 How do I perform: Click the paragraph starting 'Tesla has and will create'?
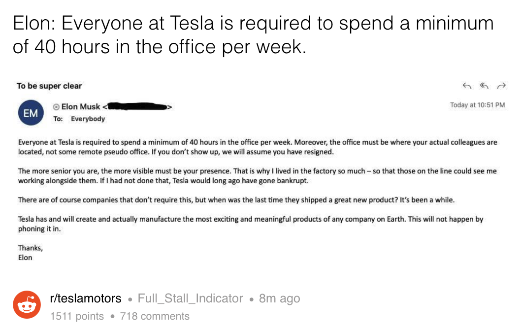(250, 224)
